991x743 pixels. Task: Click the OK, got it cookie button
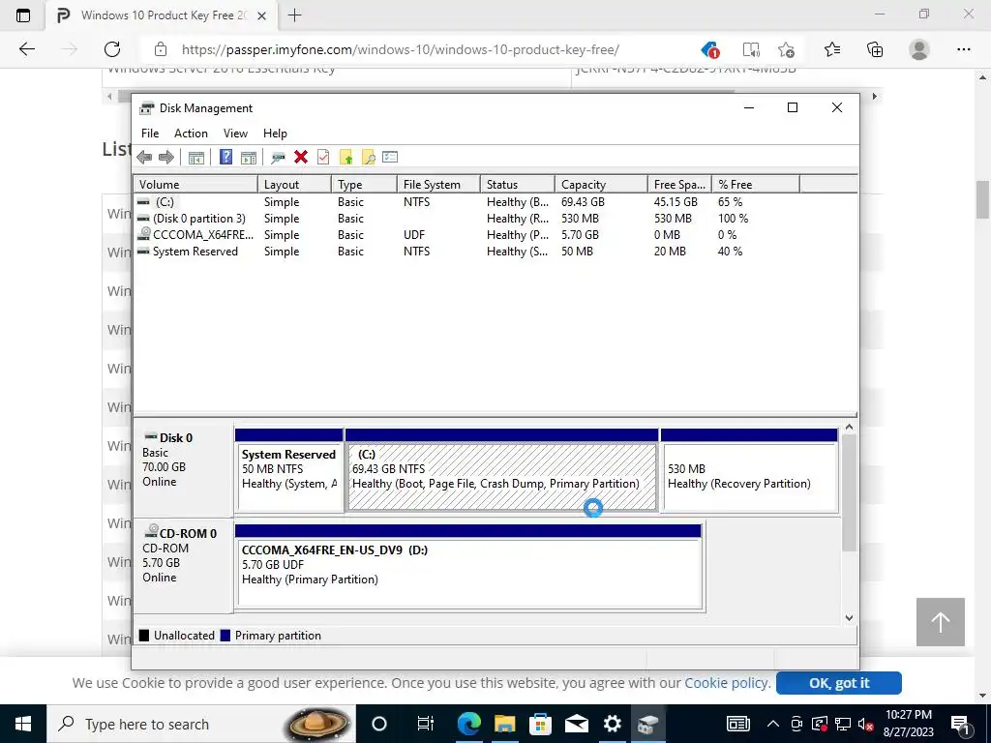[839, 683]
